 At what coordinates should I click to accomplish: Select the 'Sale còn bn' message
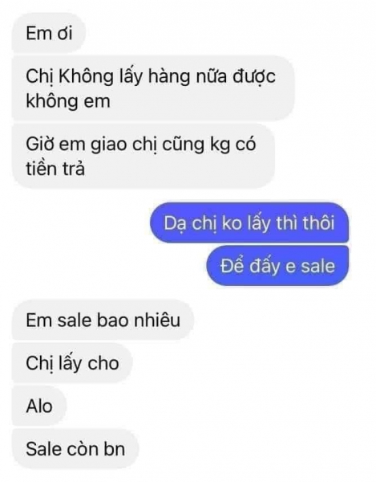pyautogui.click(x=75, y=449)
